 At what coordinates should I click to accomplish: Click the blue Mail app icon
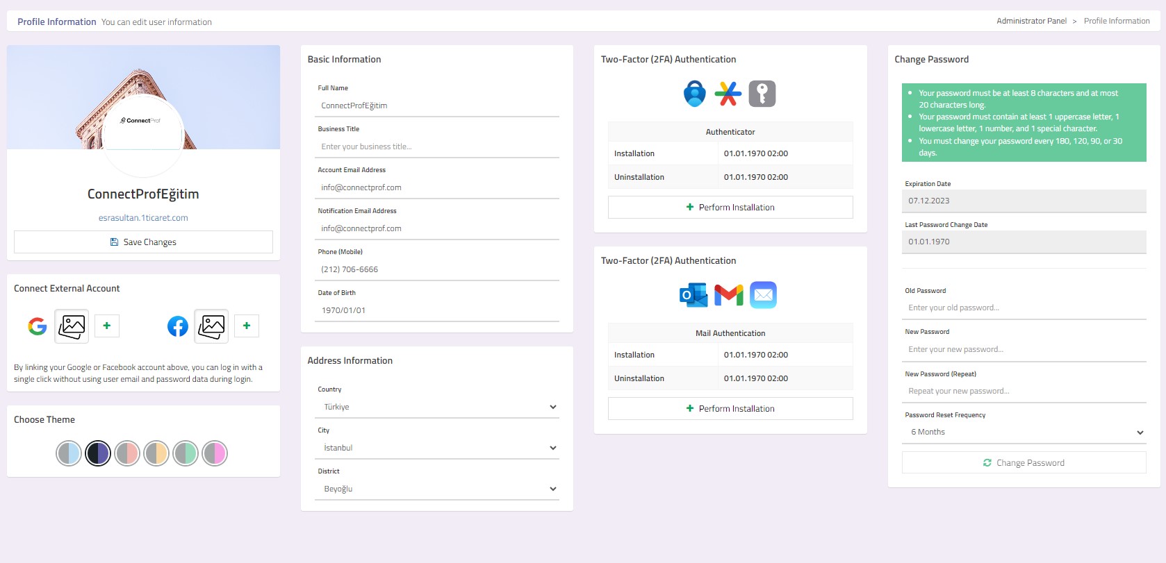(763, 295)
